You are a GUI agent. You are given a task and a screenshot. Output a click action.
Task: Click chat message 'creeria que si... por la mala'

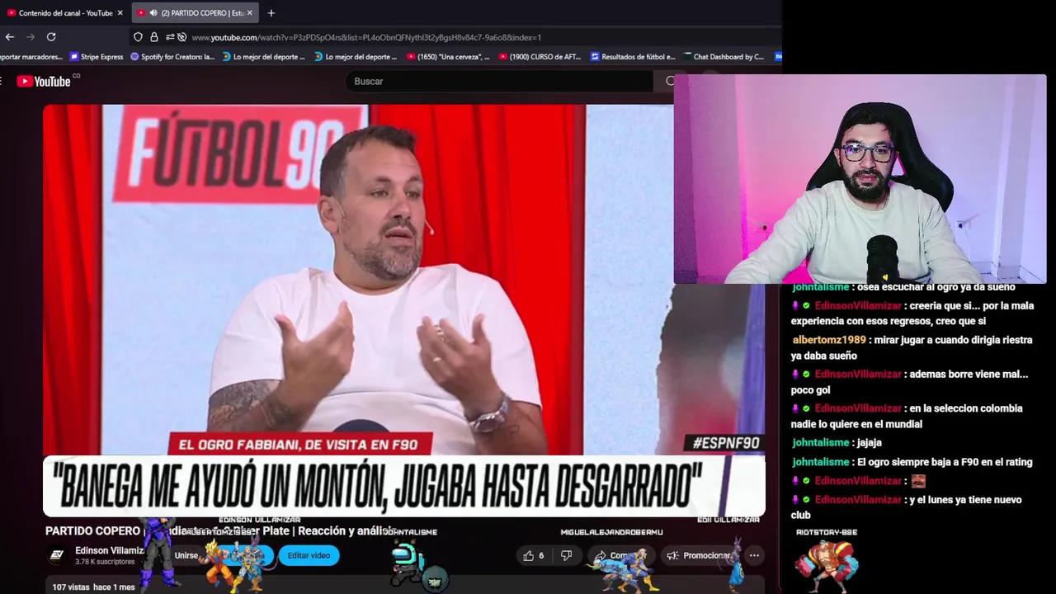912,313
